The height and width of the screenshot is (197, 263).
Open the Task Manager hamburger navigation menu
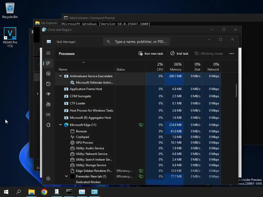click(48, 53)
